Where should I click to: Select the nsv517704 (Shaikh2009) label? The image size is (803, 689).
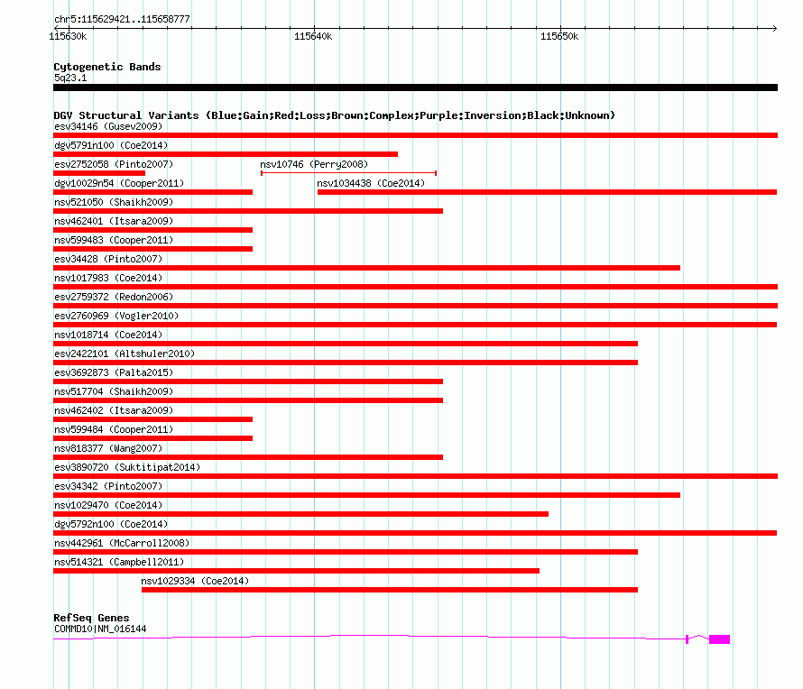pyautogui.click(x=114, y=391)
